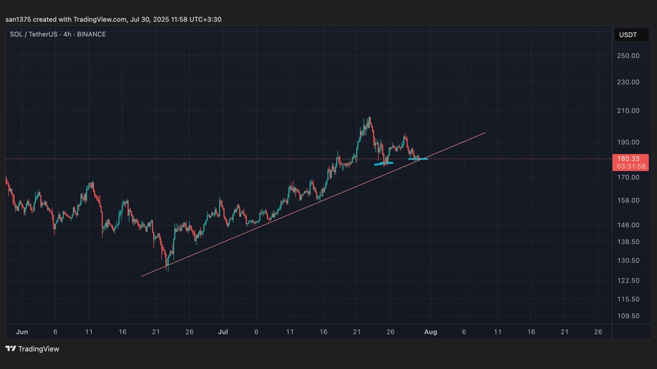This screenshot has width=657, height=369.
Task: Click the 250.00 price axis label
Action: [628, 56]
